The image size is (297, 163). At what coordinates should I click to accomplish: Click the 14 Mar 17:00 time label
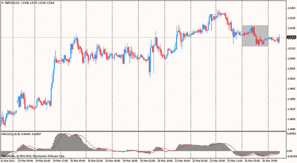pyautogui.click(x=60, y=161)
